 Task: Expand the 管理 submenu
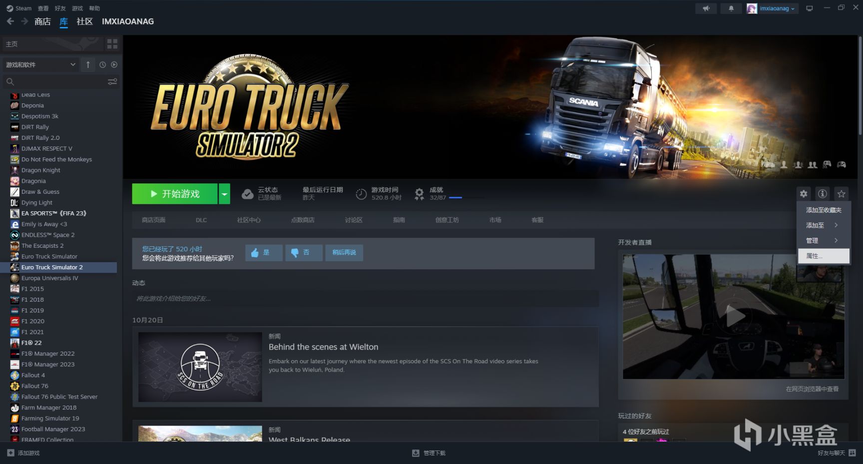(x=823, y=241)
